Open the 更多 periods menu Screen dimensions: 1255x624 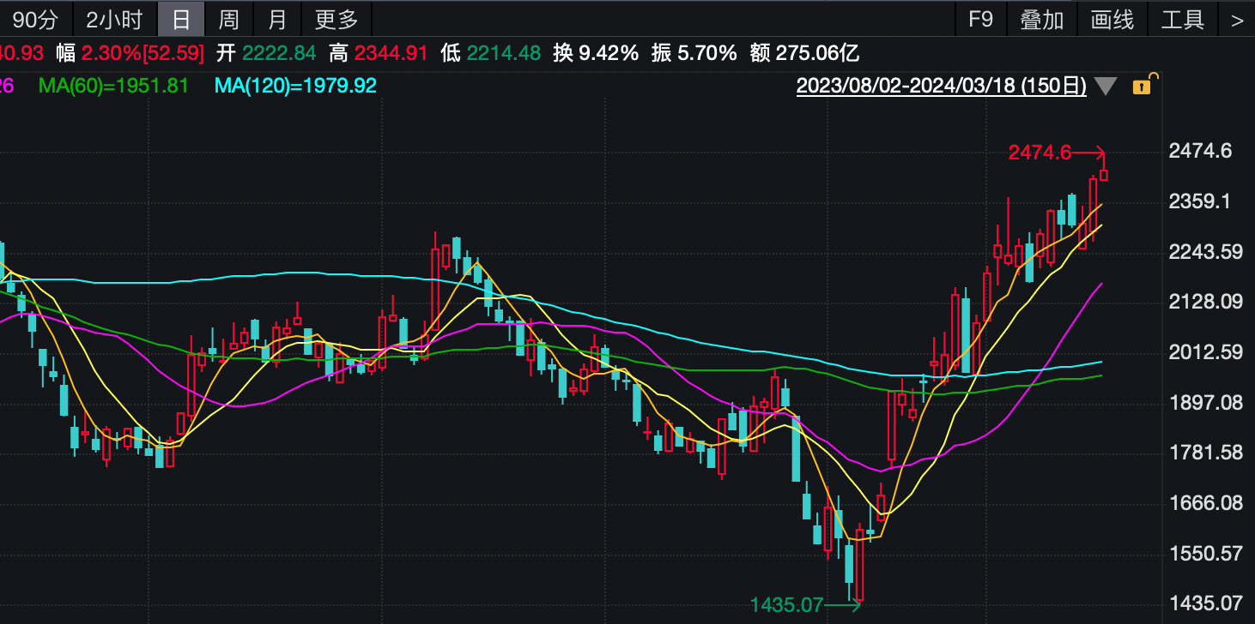[x=336, y=19]
